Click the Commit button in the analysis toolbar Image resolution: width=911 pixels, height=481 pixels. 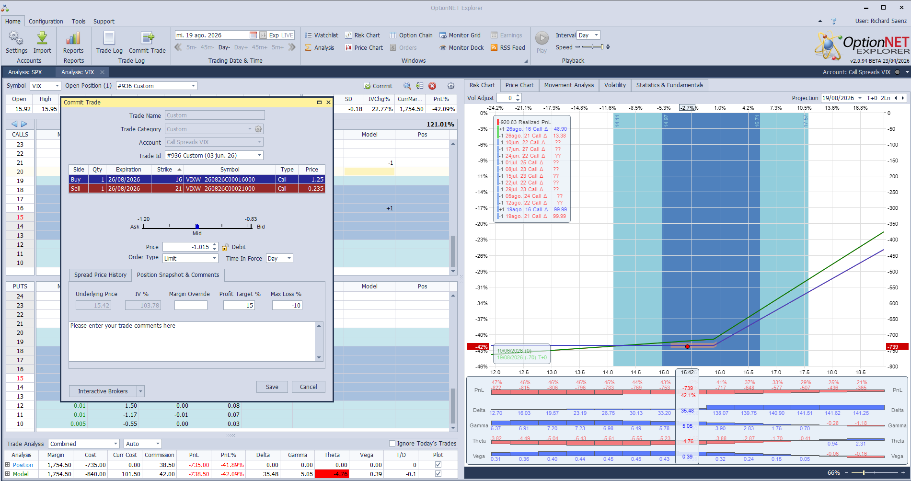[x=378, y=86]
